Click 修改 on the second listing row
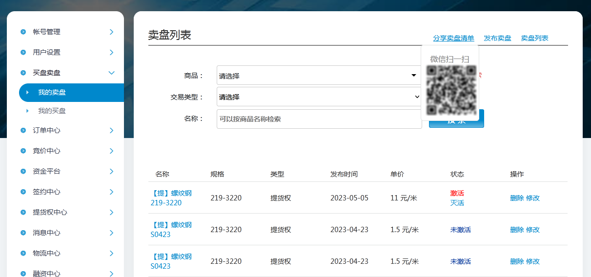 (533, 230)
